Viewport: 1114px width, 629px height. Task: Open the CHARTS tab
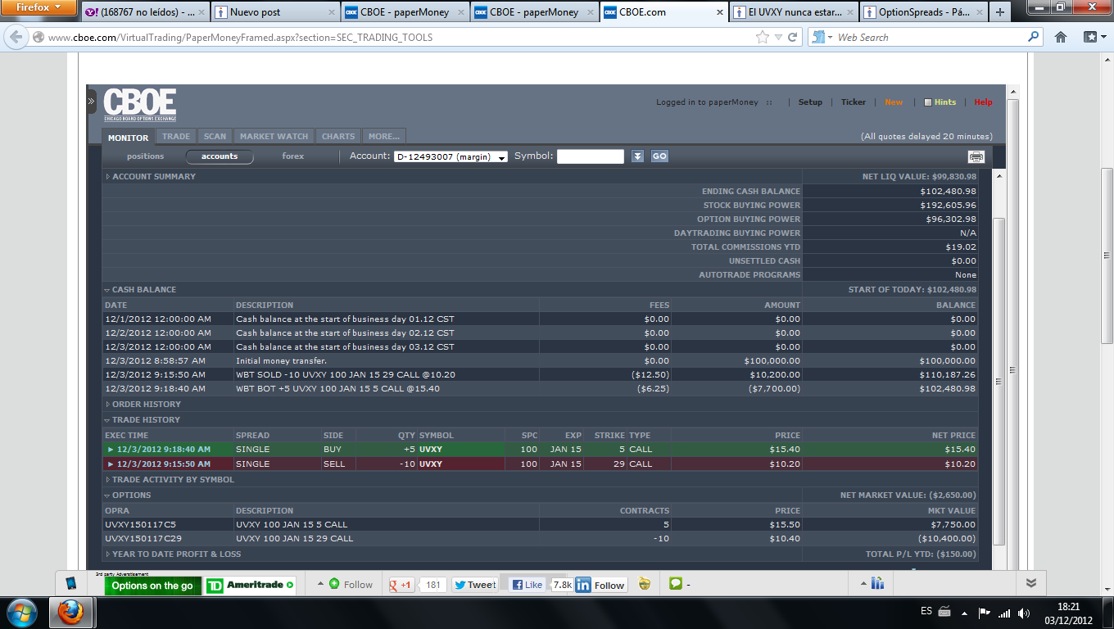tap(338, 137)
